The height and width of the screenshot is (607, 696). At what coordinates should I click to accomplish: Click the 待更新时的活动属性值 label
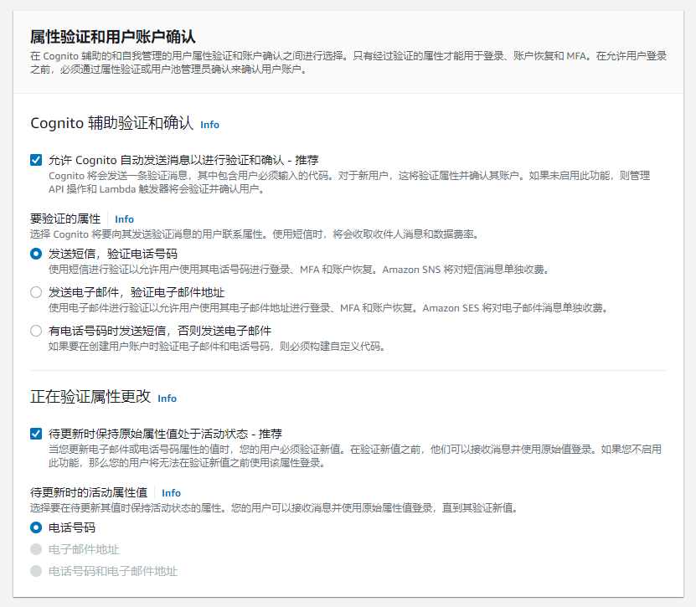[89, 492]
